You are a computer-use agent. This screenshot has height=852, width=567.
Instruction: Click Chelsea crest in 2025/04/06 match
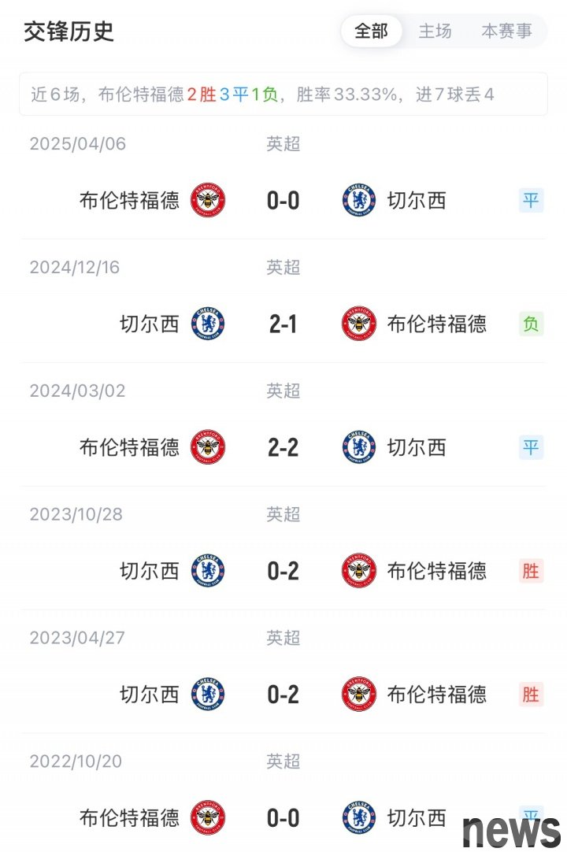[359, 200]
